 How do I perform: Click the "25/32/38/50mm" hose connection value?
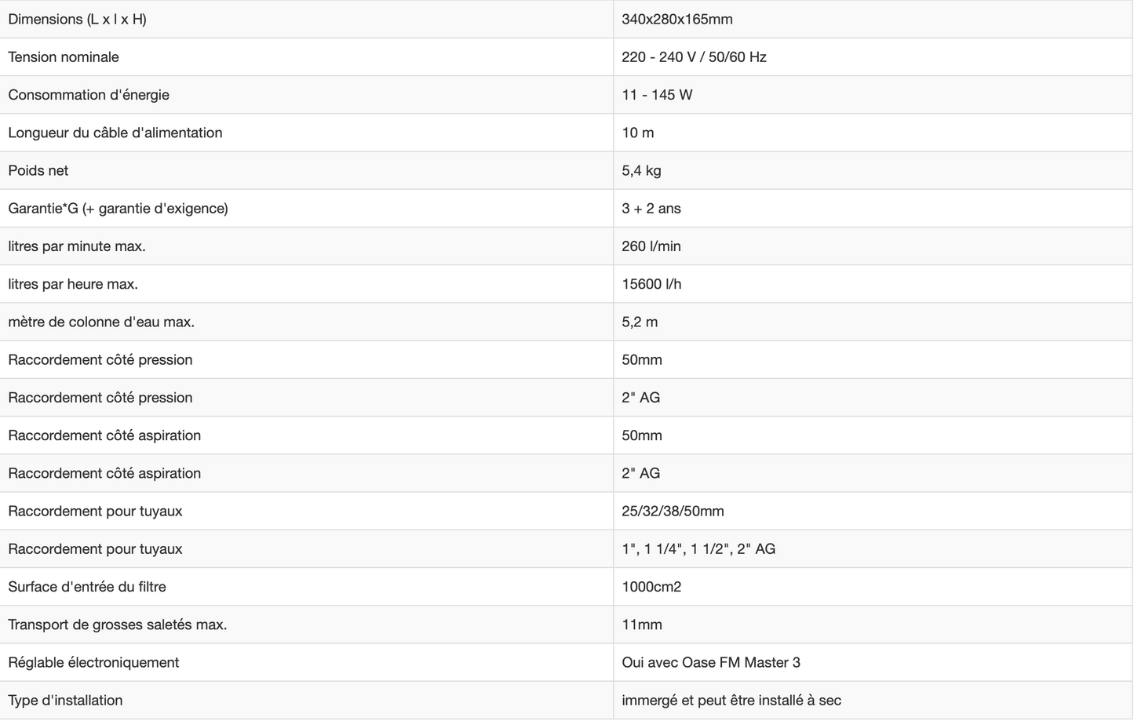click(x=673, y=511)
